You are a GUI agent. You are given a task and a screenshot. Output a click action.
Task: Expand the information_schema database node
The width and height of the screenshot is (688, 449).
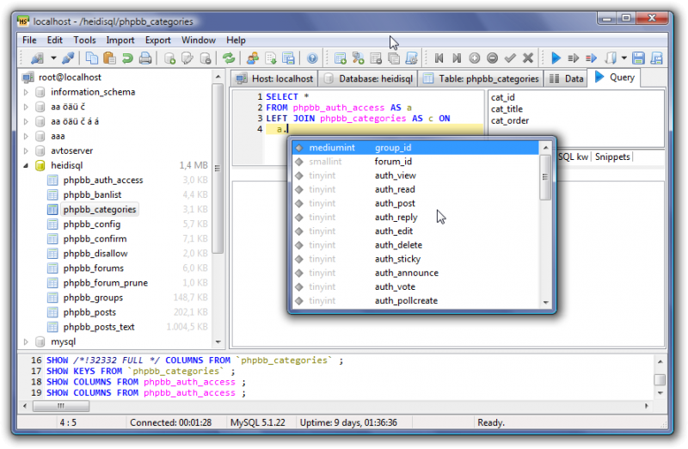tap(26, 92)
